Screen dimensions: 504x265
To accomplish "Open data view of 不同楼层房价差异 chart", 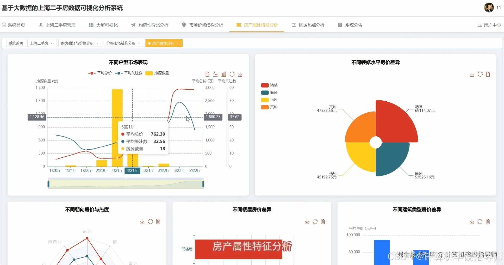I will click(323, 221).
